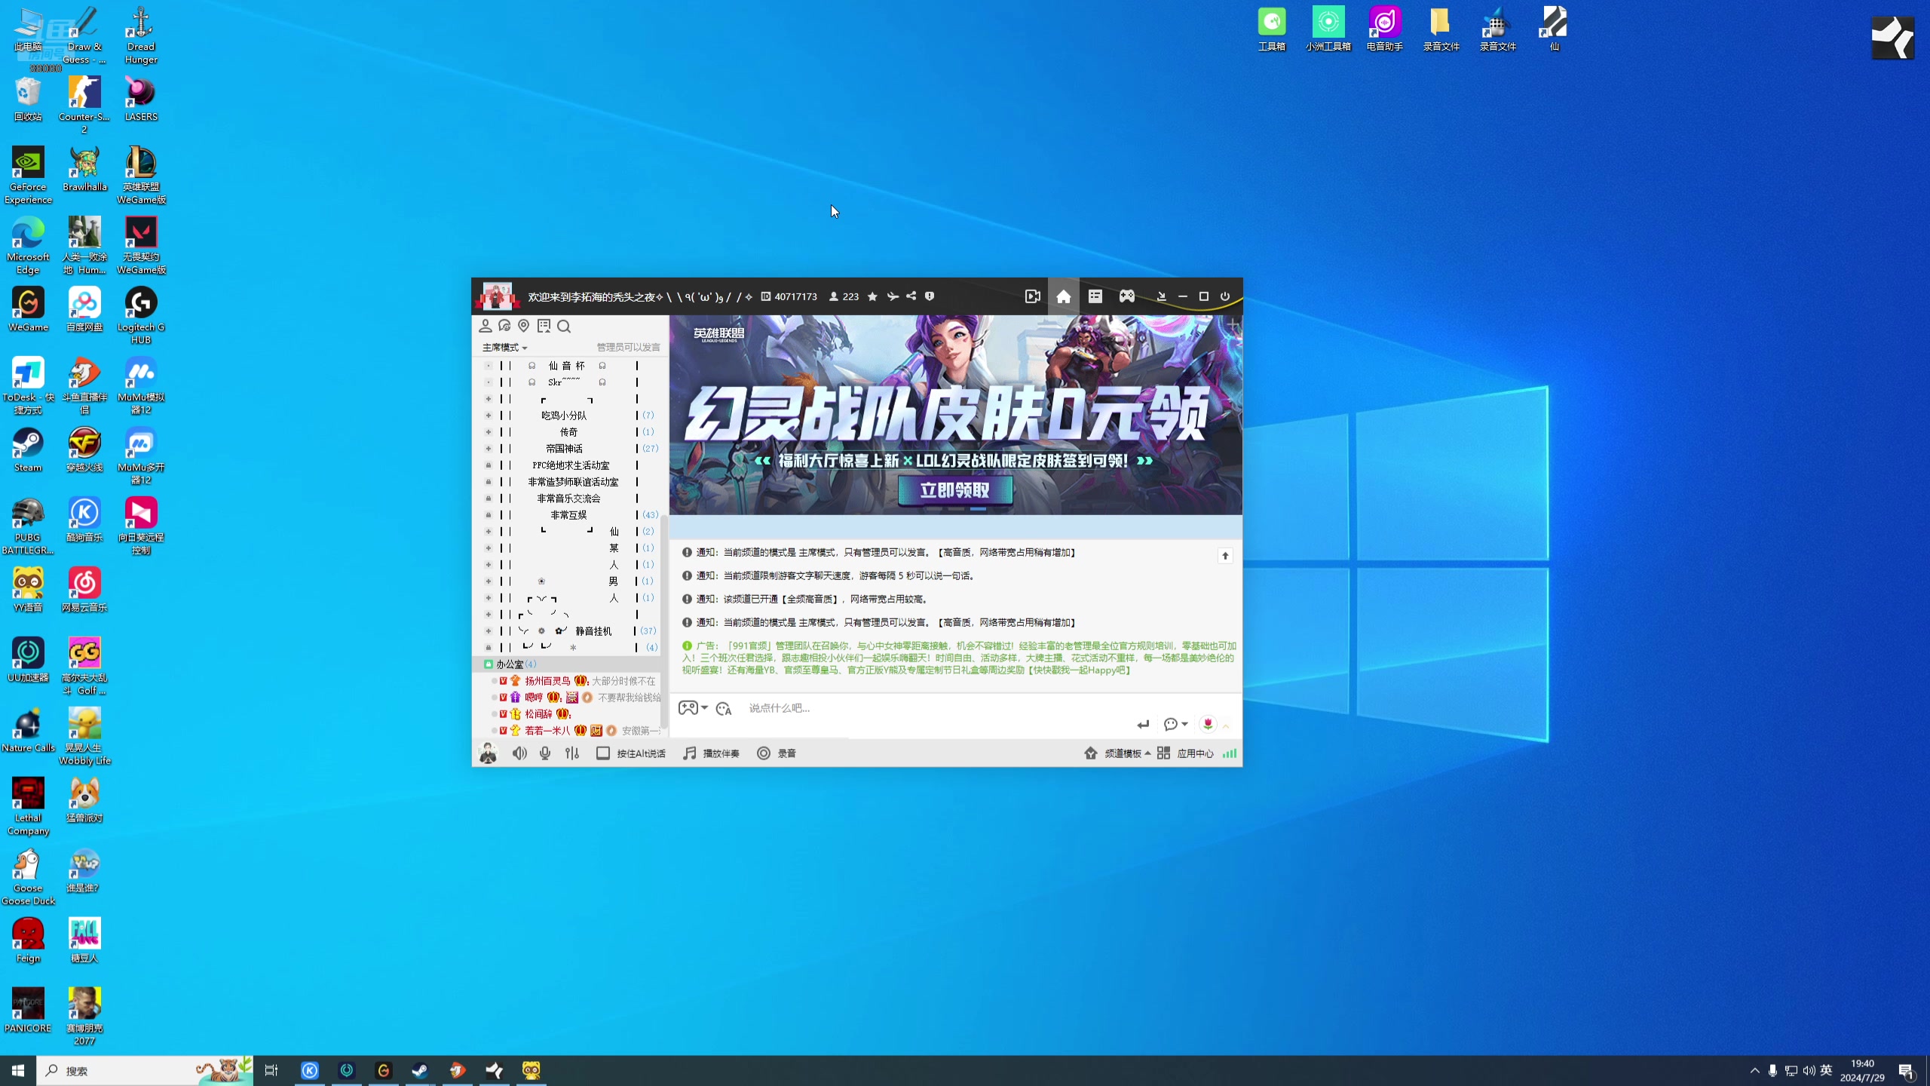This screenshot has height=1086, width=1930.
Task: Click the 立即领取 banner button
Action: [x=955, y=490]
